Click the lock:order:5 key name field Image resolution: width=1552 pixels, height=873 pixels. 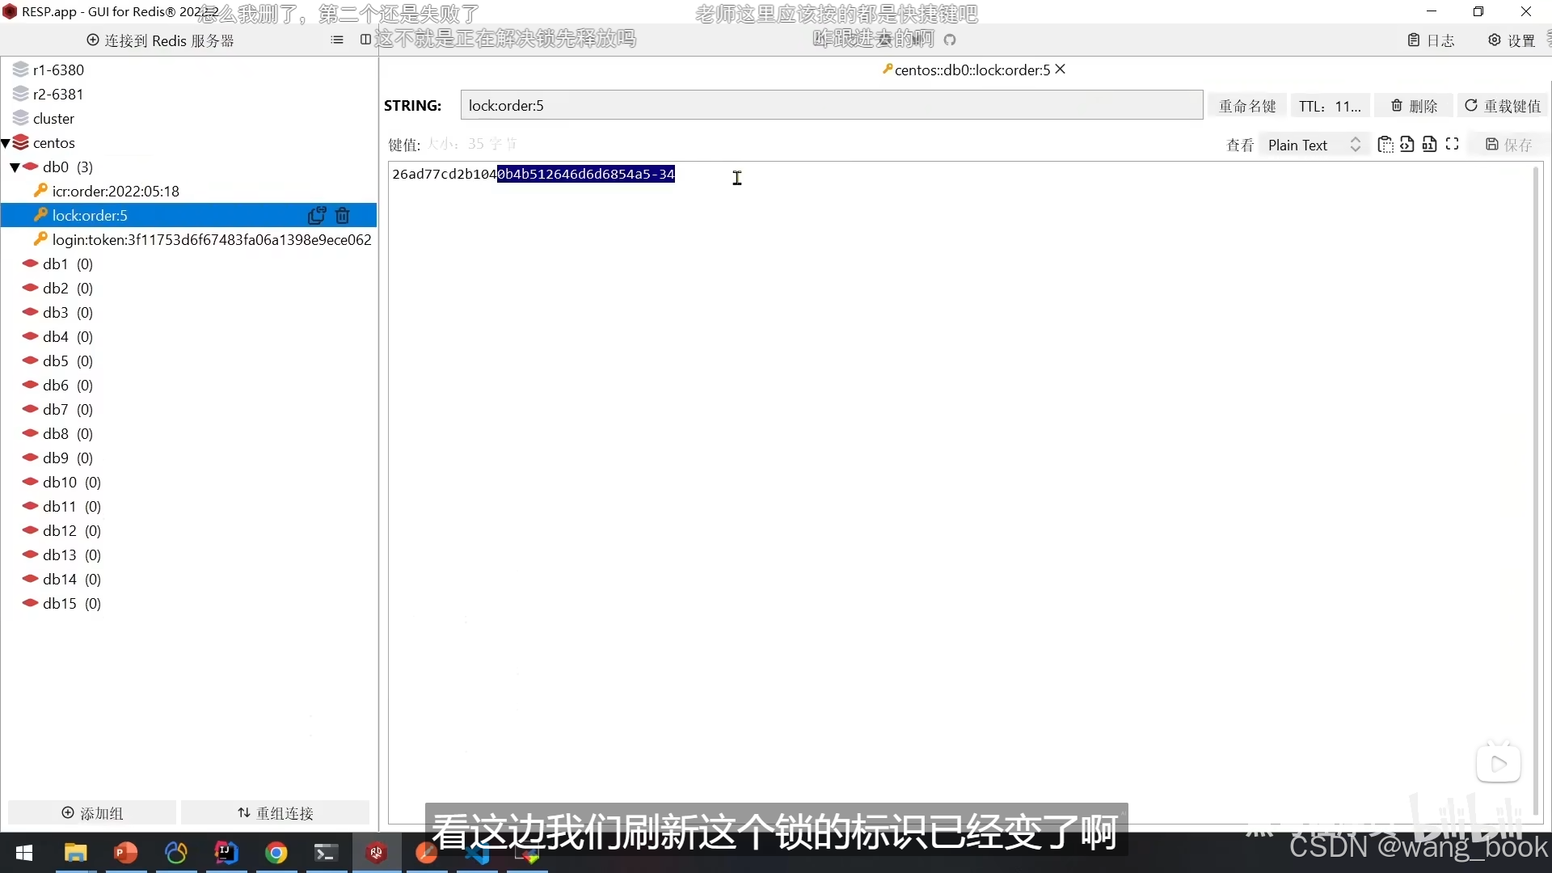831,106
